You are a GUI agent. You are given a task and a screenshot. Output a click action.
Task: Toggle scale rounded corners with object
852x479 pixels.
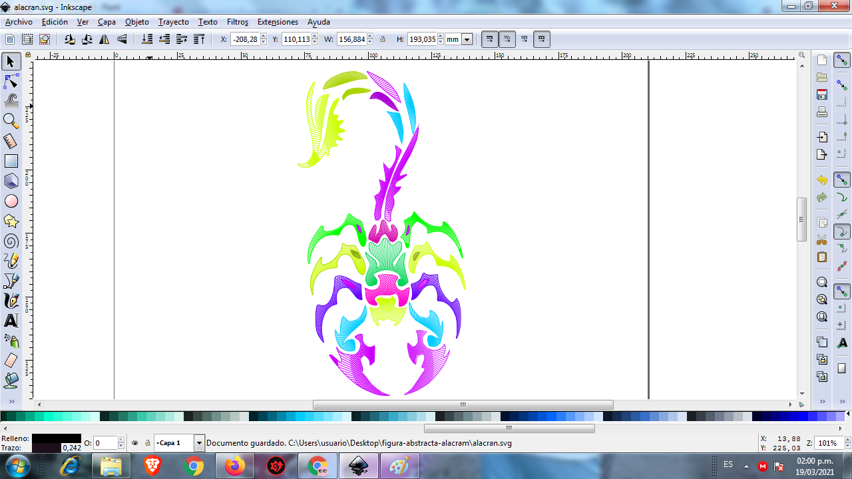point(507,39)
